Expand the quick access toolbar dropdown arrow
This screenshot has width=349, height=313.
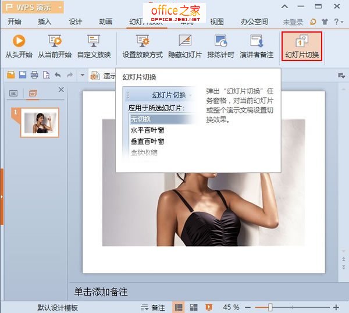83,75
